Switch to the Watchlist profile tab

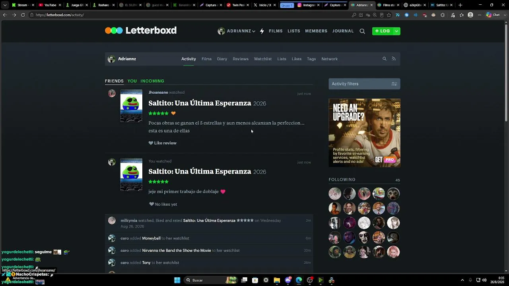[x=263, y=59]
